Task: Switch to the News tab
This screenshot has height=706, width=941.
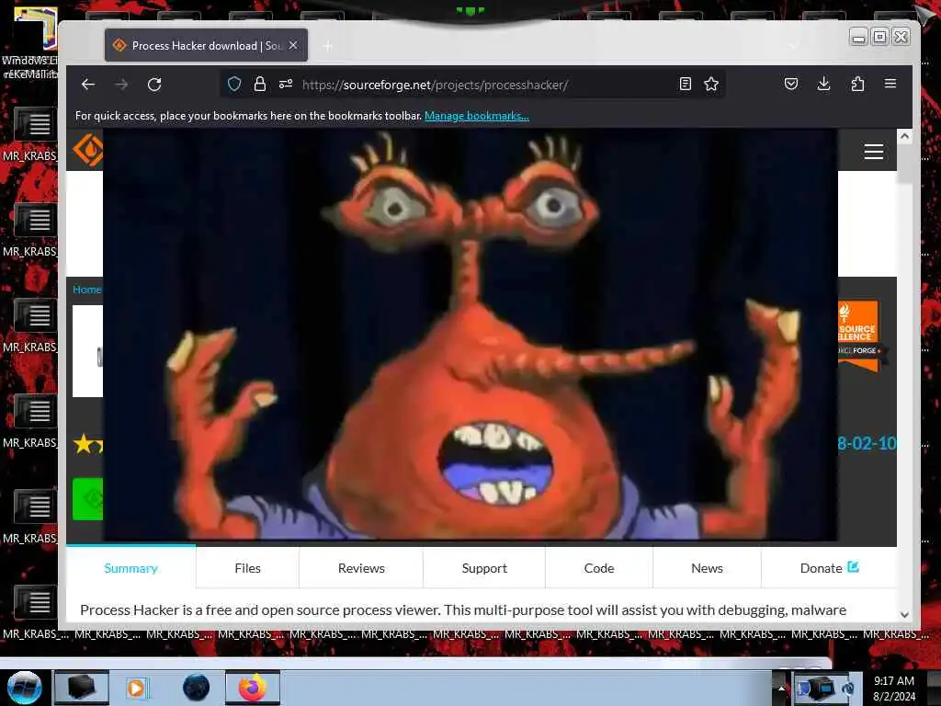Action: pos(707,567)
